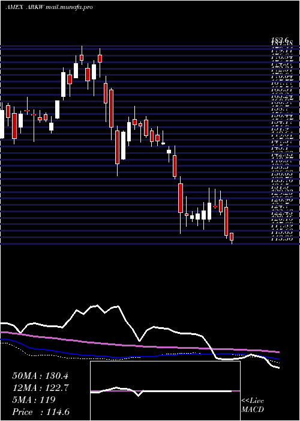
Task: Select the 50MA : 130.4 value
Action: [x=41, y=376]
